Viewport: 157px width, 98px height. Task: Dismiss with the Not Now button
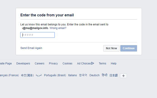coord(111,48)
